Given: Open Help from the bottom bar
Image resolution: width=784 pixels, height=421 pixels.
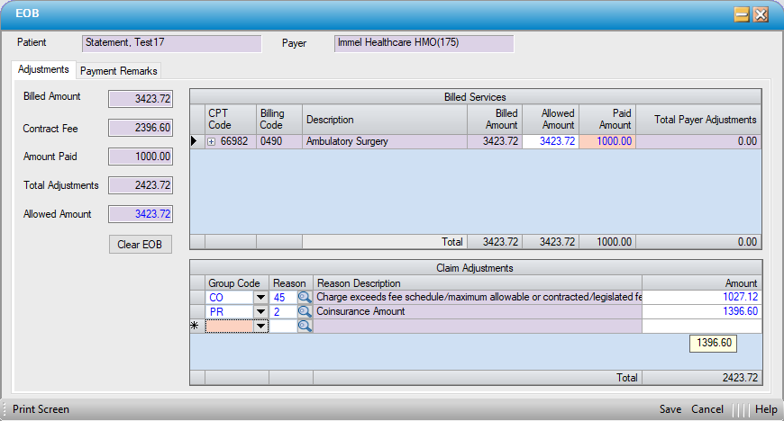Looking at the screenshot, I should coord(766,409).
